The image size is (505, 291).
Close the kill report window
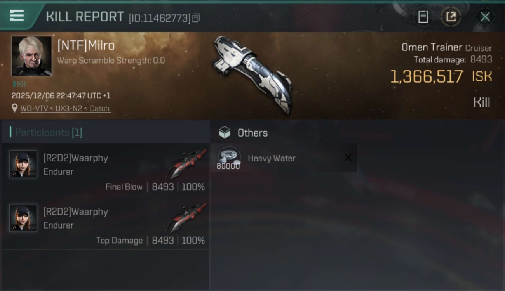tap(485, 17)
